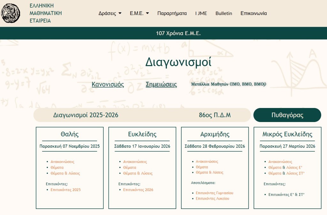
Task: Open the Κανονισμός link
Action: point(108,85)
